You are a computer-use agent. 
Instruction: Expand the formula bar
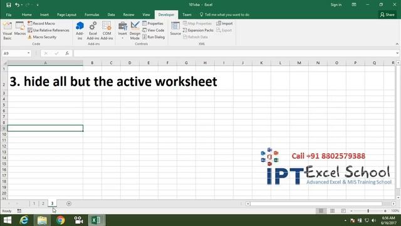[x=397, y=53]
